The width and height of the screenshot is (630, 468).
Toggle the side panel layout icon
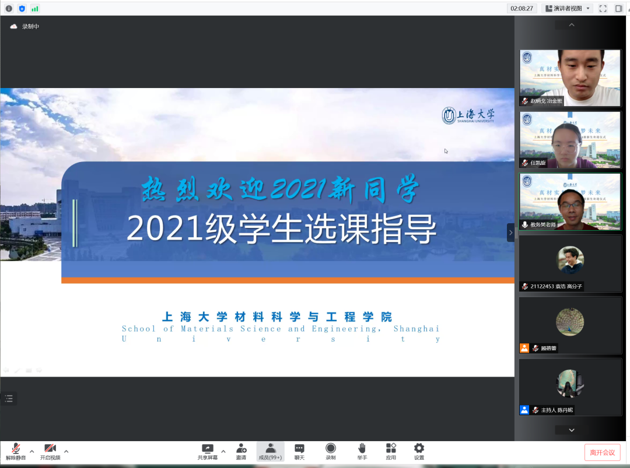point(619,8)
